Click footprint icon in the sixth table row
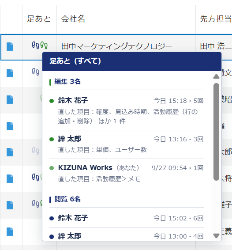The width and height of the screenshot is (232, 250). pos(36,177)
